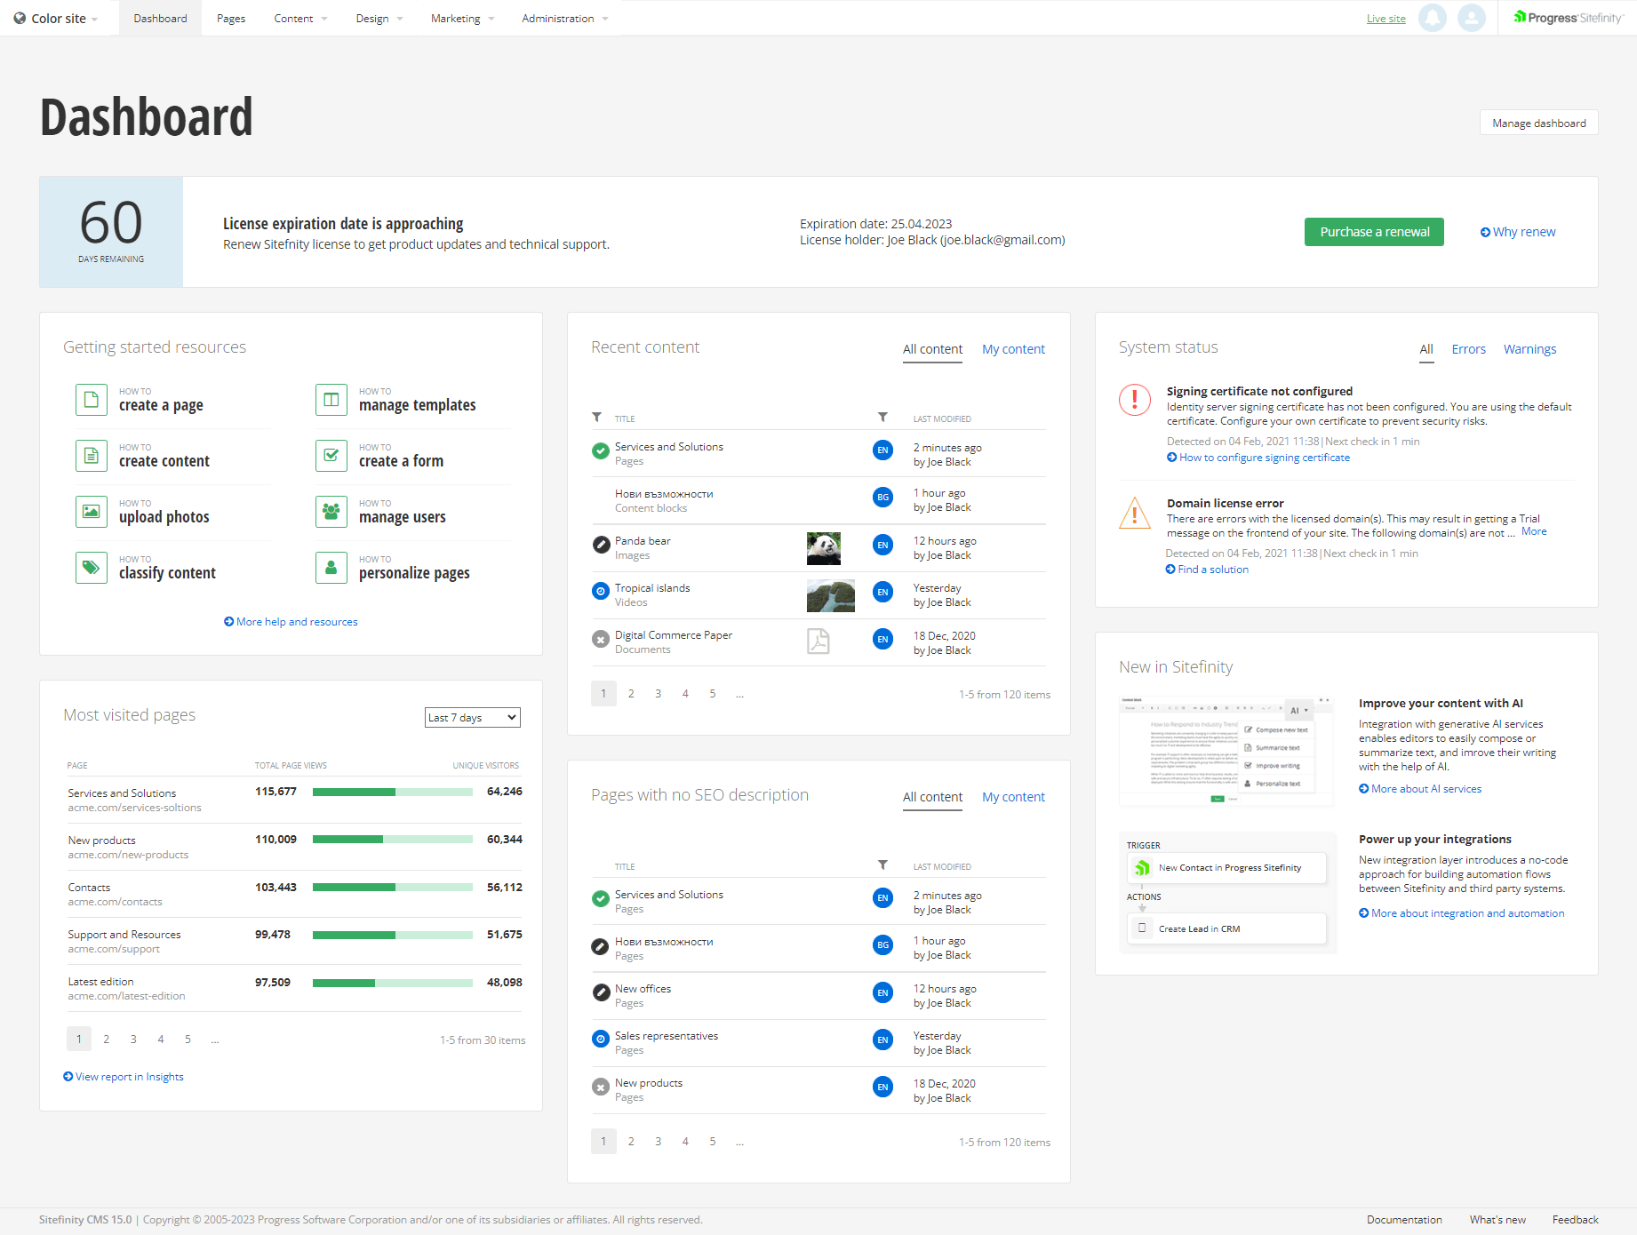Click the Services and Solutions page views bar

click(x=392, y=792)
